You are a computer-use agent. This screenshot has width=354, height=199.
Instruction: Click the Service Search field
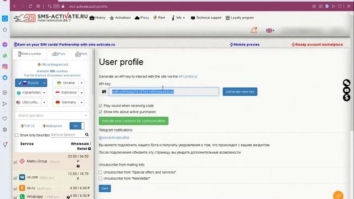click(67, 135)
